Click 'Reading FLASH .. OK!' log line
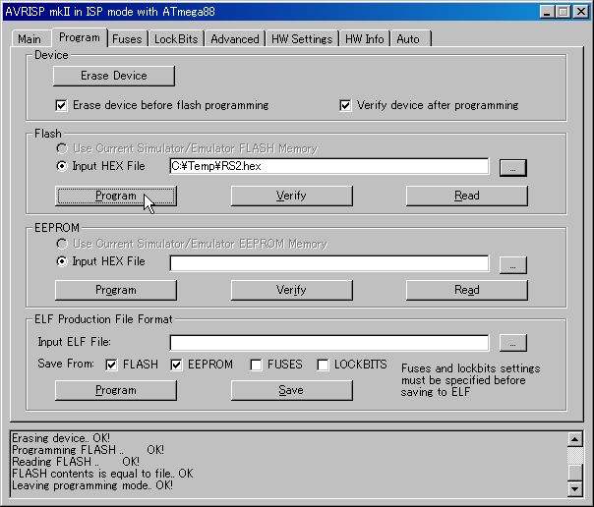This screenshot has width=594, height=507. [x=76, y=462]
